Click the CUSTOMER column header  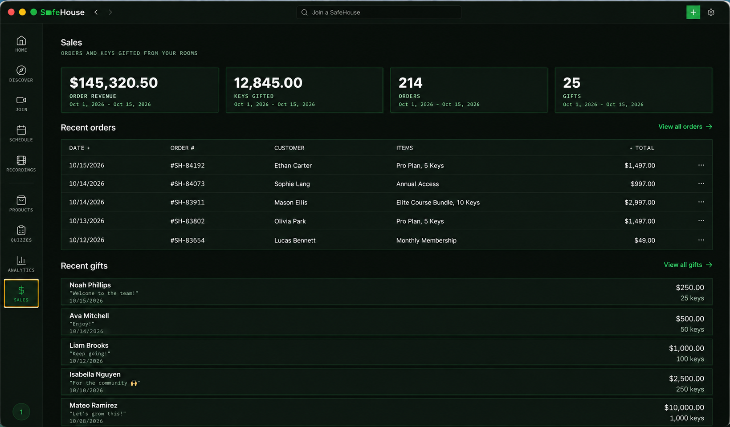coord(290,148)
